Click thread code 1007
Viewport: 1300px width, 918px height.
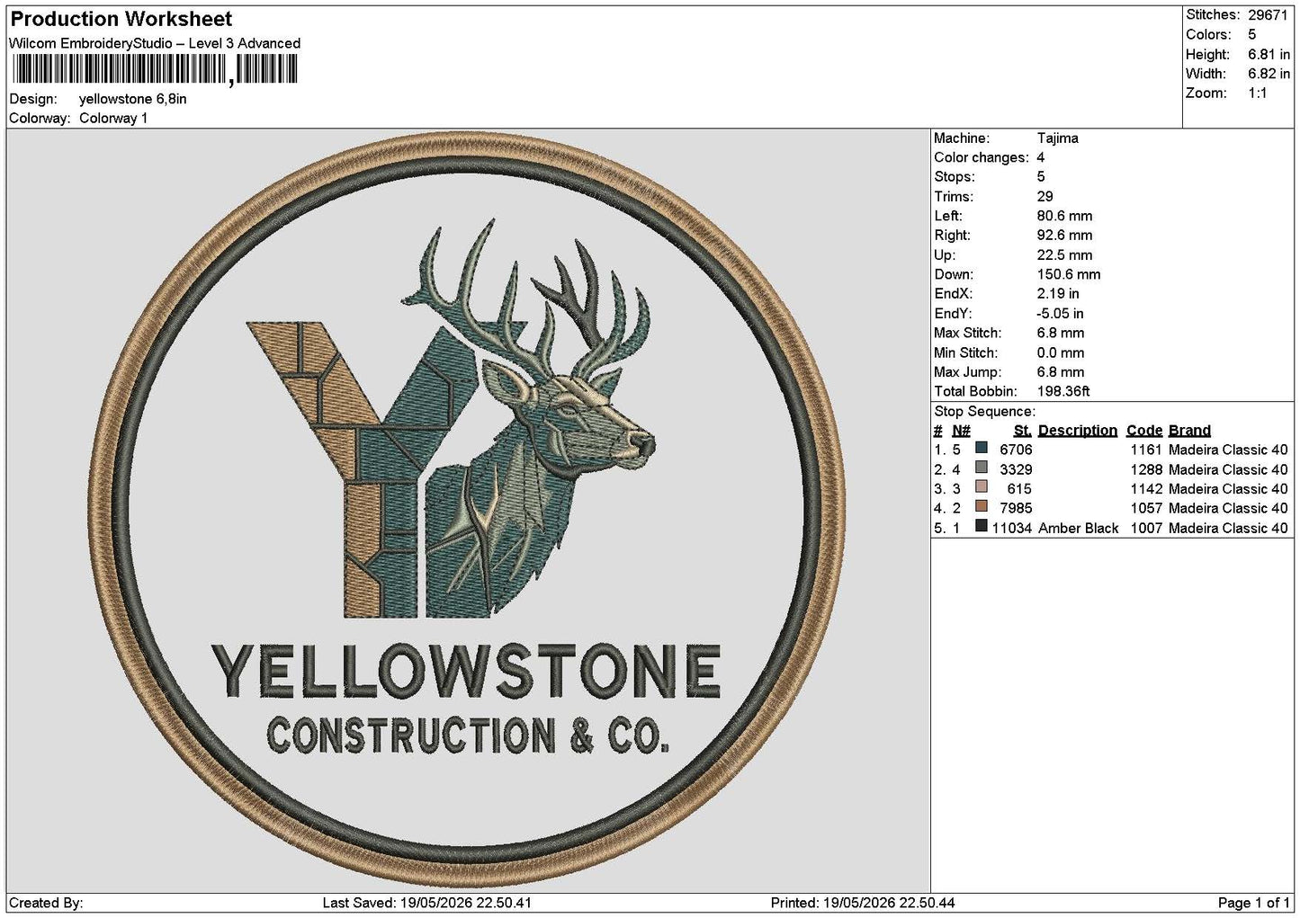pos(1146,529)
